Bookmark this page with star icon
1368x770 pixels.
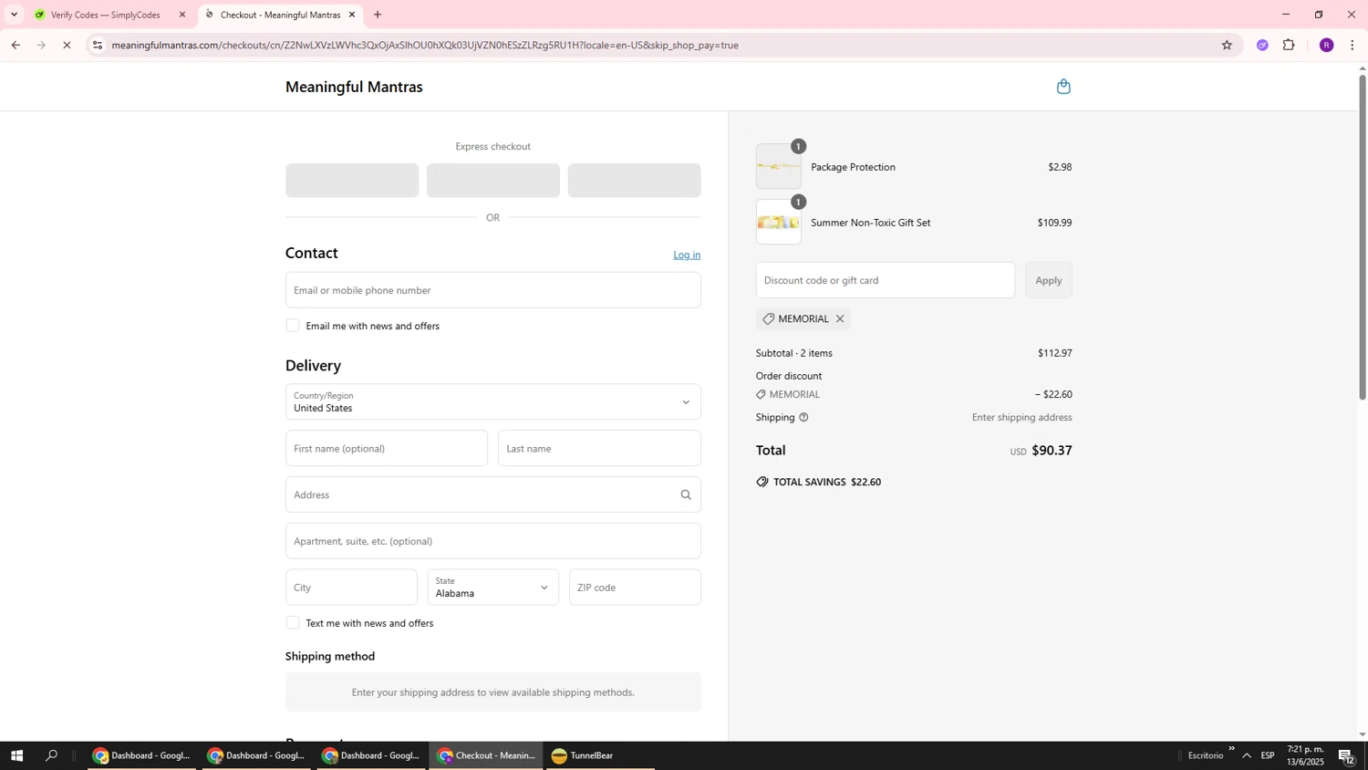1227,45
